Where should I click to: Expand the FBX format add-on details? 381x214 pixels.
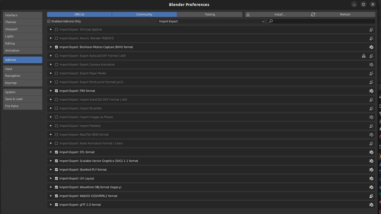[x=51, y=91]
